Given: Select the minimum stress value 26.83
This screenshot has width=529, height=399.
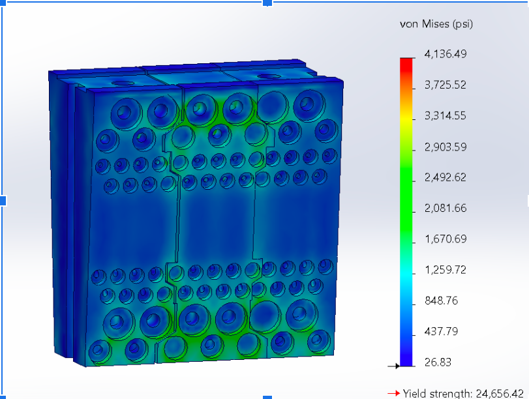Looking at the screenshot, I should [x=438, y=362].
